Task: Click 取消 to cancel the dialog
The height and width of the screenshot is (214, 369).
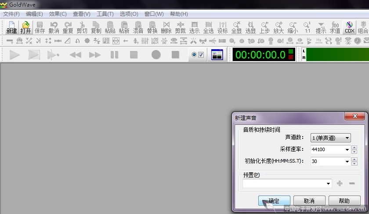Action: point(309,201)
